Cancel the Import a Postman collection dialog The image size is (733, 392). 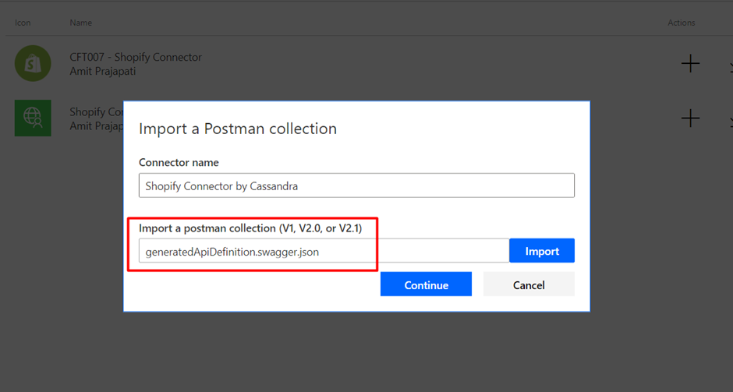pyautogui.click(x=529, y=284)
